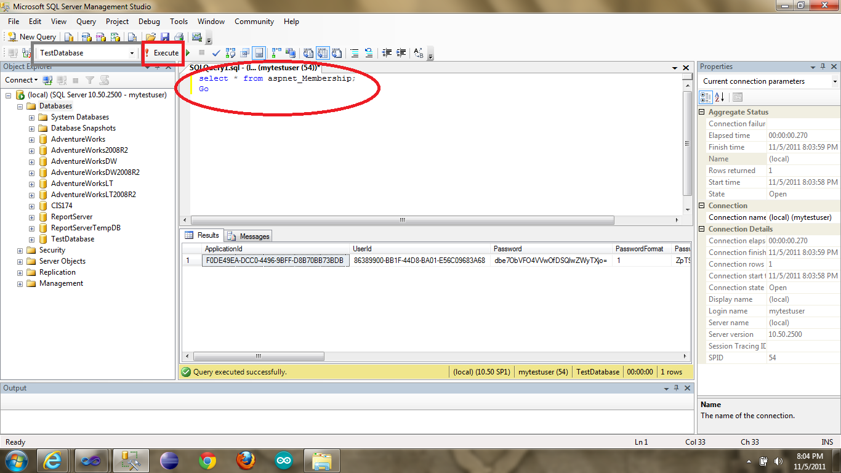The image size is (841, 473).
Task: Open the Query Options icon
Action: coord(244,53)
